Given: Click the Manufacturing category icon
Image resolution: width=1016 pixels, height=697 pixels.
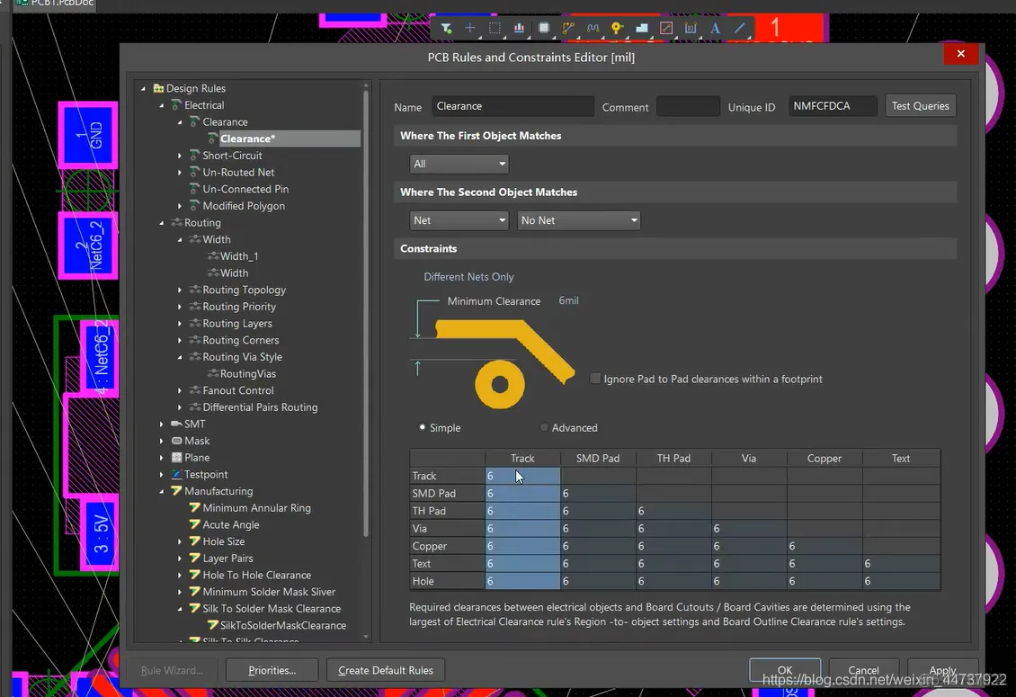Looking at the screenshot, I should [x=176, y=491].
